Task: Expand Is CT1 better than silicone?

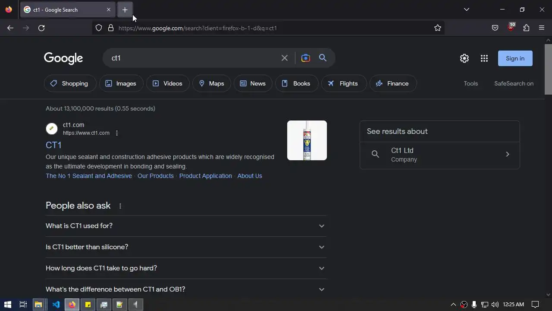Action: coord(186,247)
